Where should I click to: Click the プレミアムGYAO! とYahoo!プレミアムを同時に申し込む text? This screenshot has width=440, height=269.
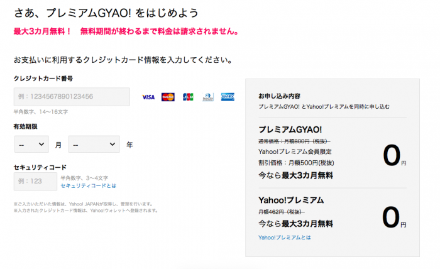[x=324, y=107]
